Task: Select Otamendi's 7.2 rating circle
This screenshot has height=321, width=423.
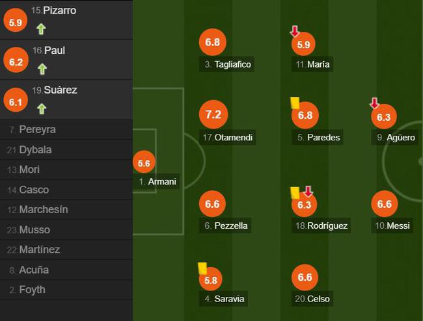Action: point(213,114)
